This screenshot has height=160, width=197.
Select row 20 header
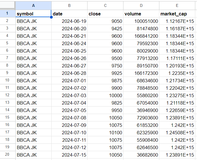pyautogui.click(x=7, y=155)
